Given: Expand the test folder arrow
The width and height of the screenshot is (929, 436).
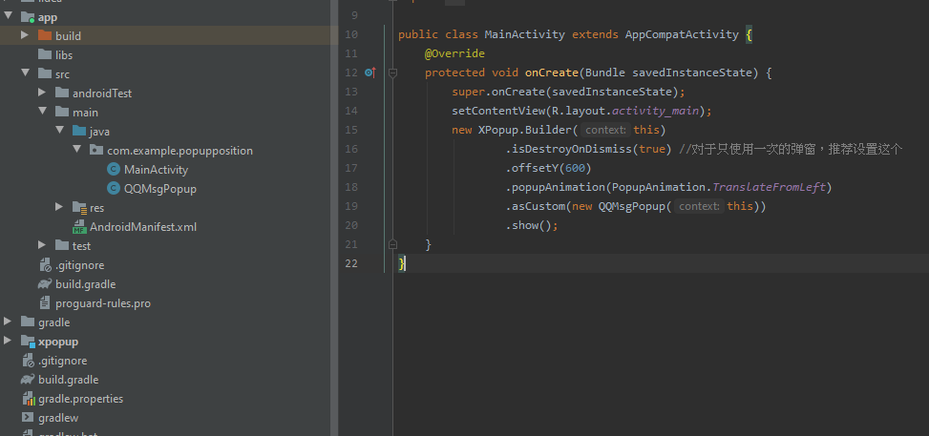Looking at the screenshot, I should coord(41,244).
